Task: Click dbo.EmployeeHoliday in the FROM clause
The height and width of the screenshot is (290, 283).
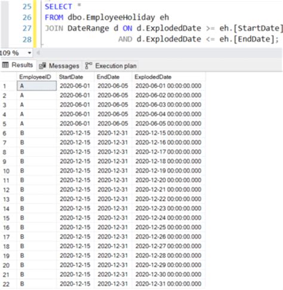Action: (111, 17)
